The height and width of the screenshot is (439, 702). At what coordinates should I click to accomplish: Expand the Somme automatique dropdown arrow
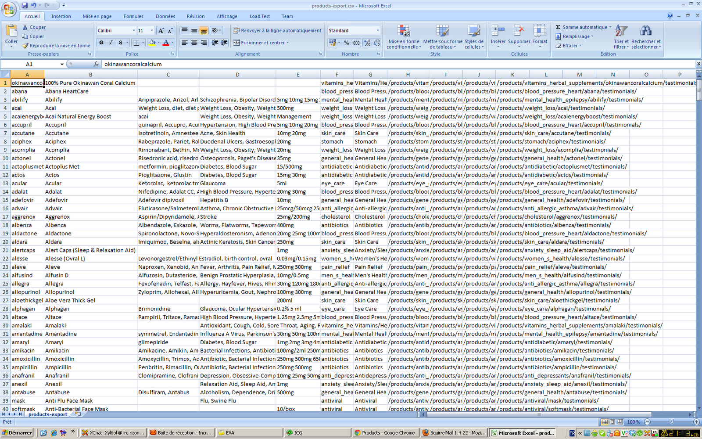click(x=610, y=27)
